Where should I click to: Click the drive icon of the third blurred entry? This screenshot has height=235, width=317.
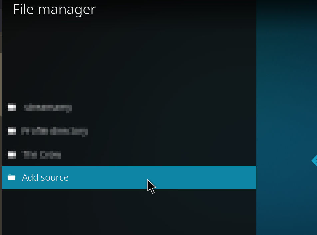coord(12,154)
